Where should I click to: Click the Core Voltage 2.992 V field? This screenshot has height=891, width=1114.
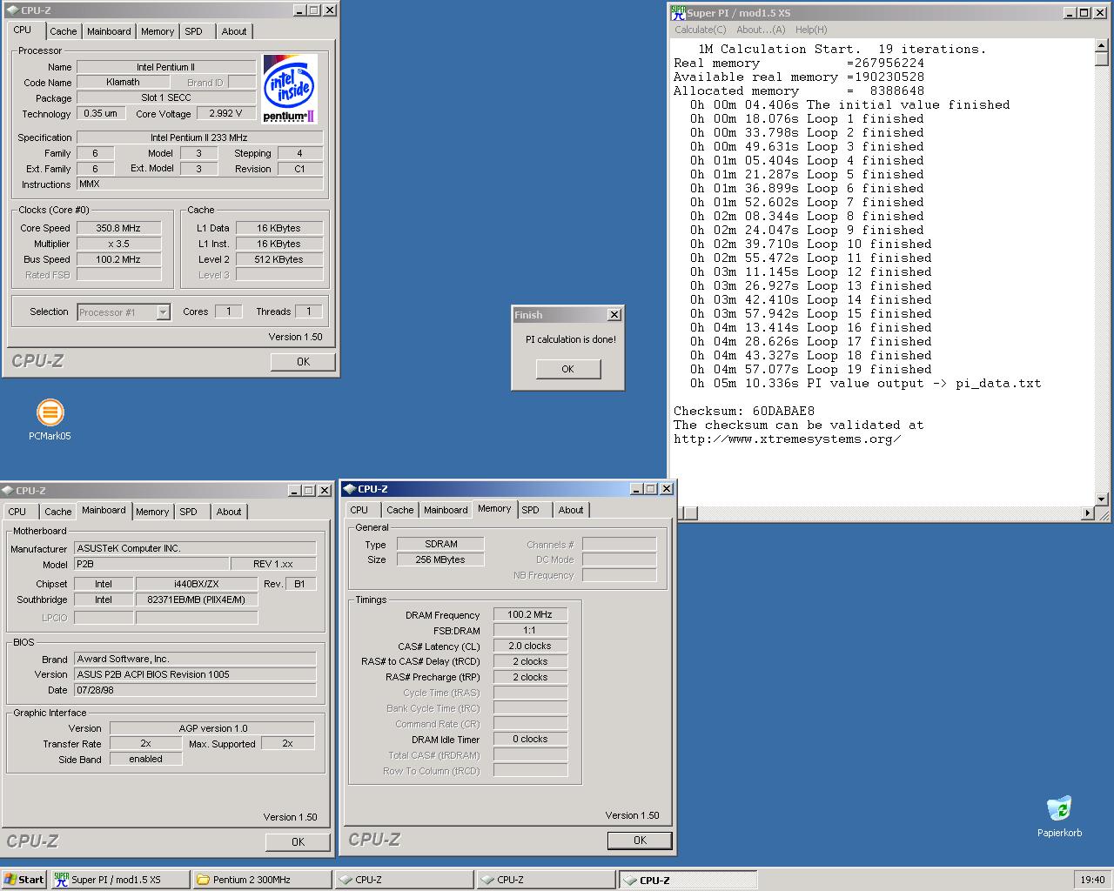click(x=226, y=113)
